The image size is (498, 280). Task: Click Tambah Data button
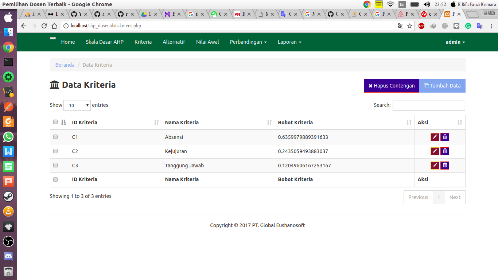(442, 86)
